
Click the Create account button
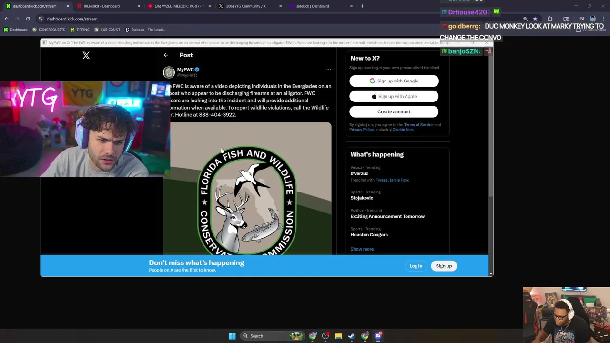(x=394, y=111)
